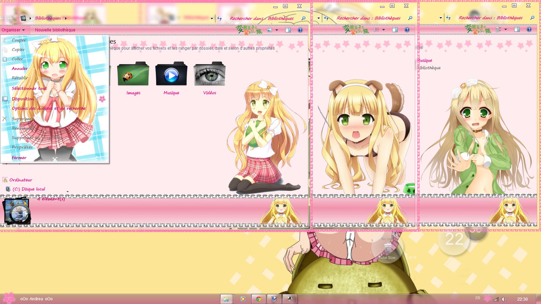
Task: Click the 'oOo Andrea oOo' taskbar text
Action: coord(37,299)
